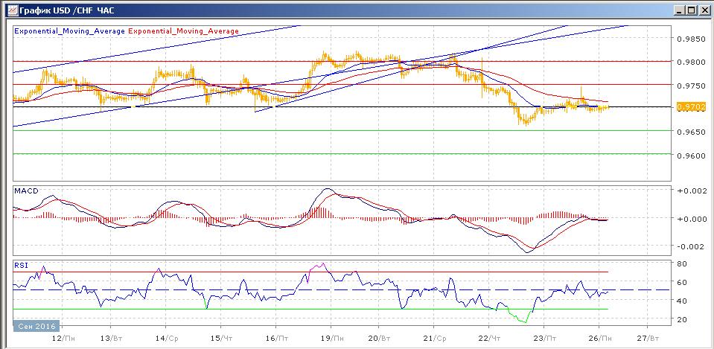Select the red Exponential_Moving_Average legend label
The width and height of the screenshot is (714, 349).
pyautogui.click(x=184, y=31)
